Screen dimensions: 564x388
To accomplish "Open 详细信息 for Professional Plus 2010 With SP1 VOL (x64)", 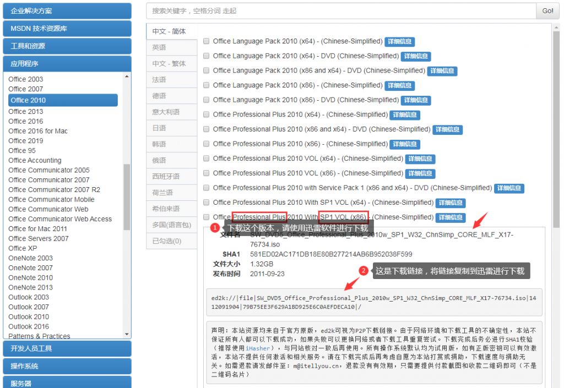I will tap(451, 203).
